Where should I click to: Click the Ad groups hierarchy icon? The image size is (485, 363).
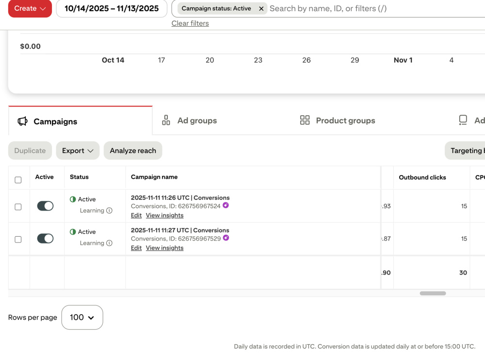166,120
